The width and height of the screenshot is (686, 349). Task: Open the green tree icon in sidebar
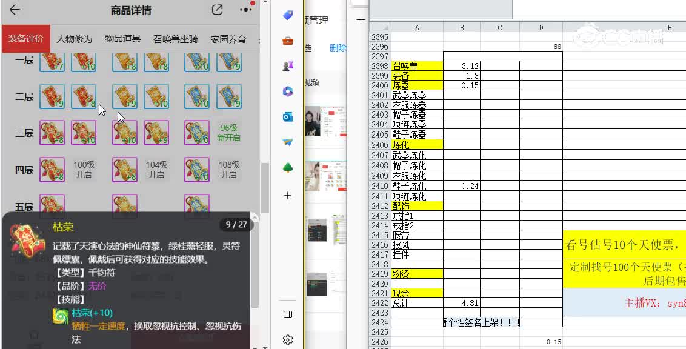point(287,167)
